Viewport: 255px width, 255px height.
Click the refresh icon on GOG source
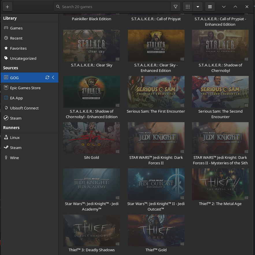47,77
